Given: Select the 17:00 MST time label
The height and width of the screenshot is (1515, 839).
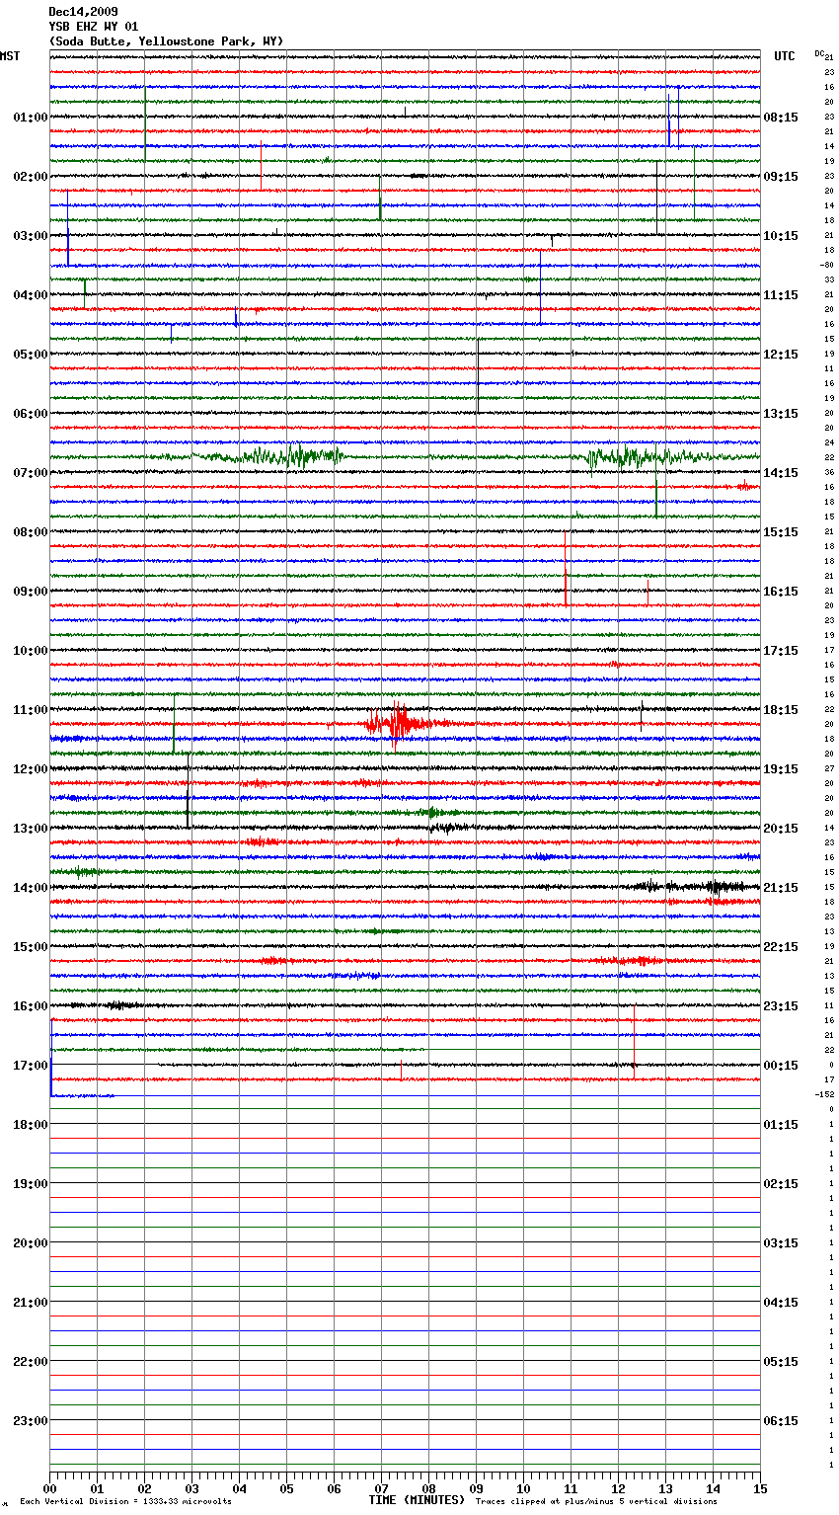Looking at the screenshot, I should click(31, 1066).
